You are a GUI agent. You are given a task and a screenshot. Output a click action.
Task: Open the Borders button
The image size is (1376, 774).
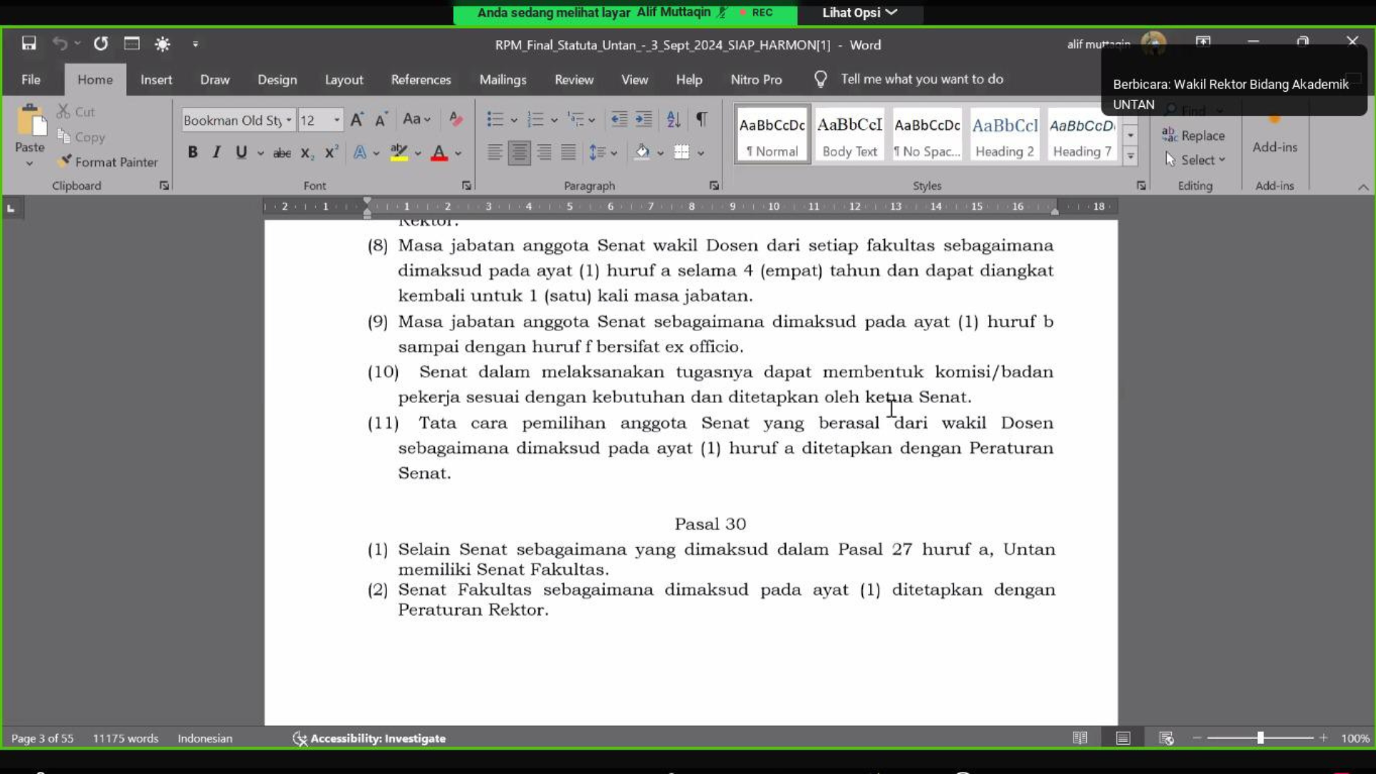(x=682, y=153)
